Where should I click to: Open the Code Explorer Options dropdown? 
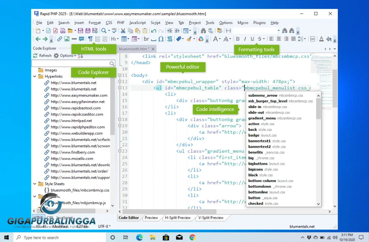65,55
